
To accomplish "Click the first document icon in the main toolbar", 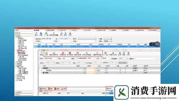I will click(36, 33).
